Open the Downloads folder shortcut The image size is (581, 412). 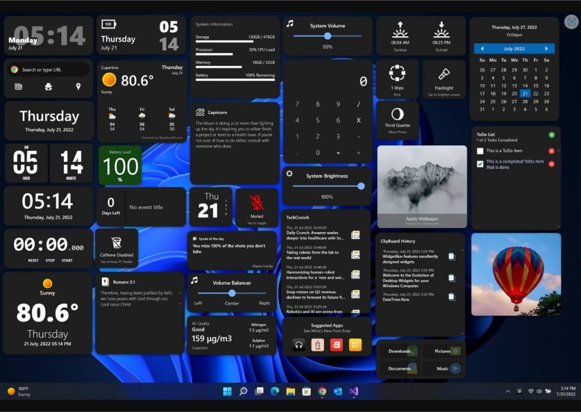[400, 351]
